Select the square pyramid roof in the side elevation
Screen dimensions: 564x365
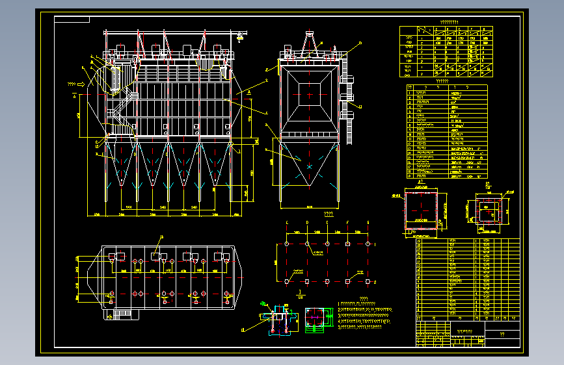click(x=310, y=95)
